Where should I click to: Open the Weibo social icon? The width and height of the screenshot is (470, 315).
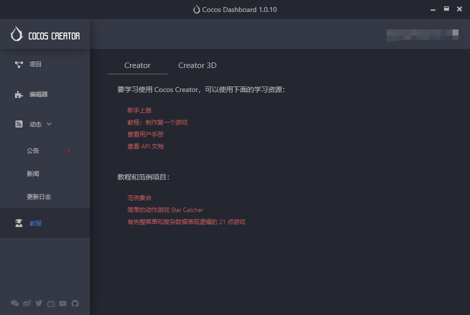(26, 303)
